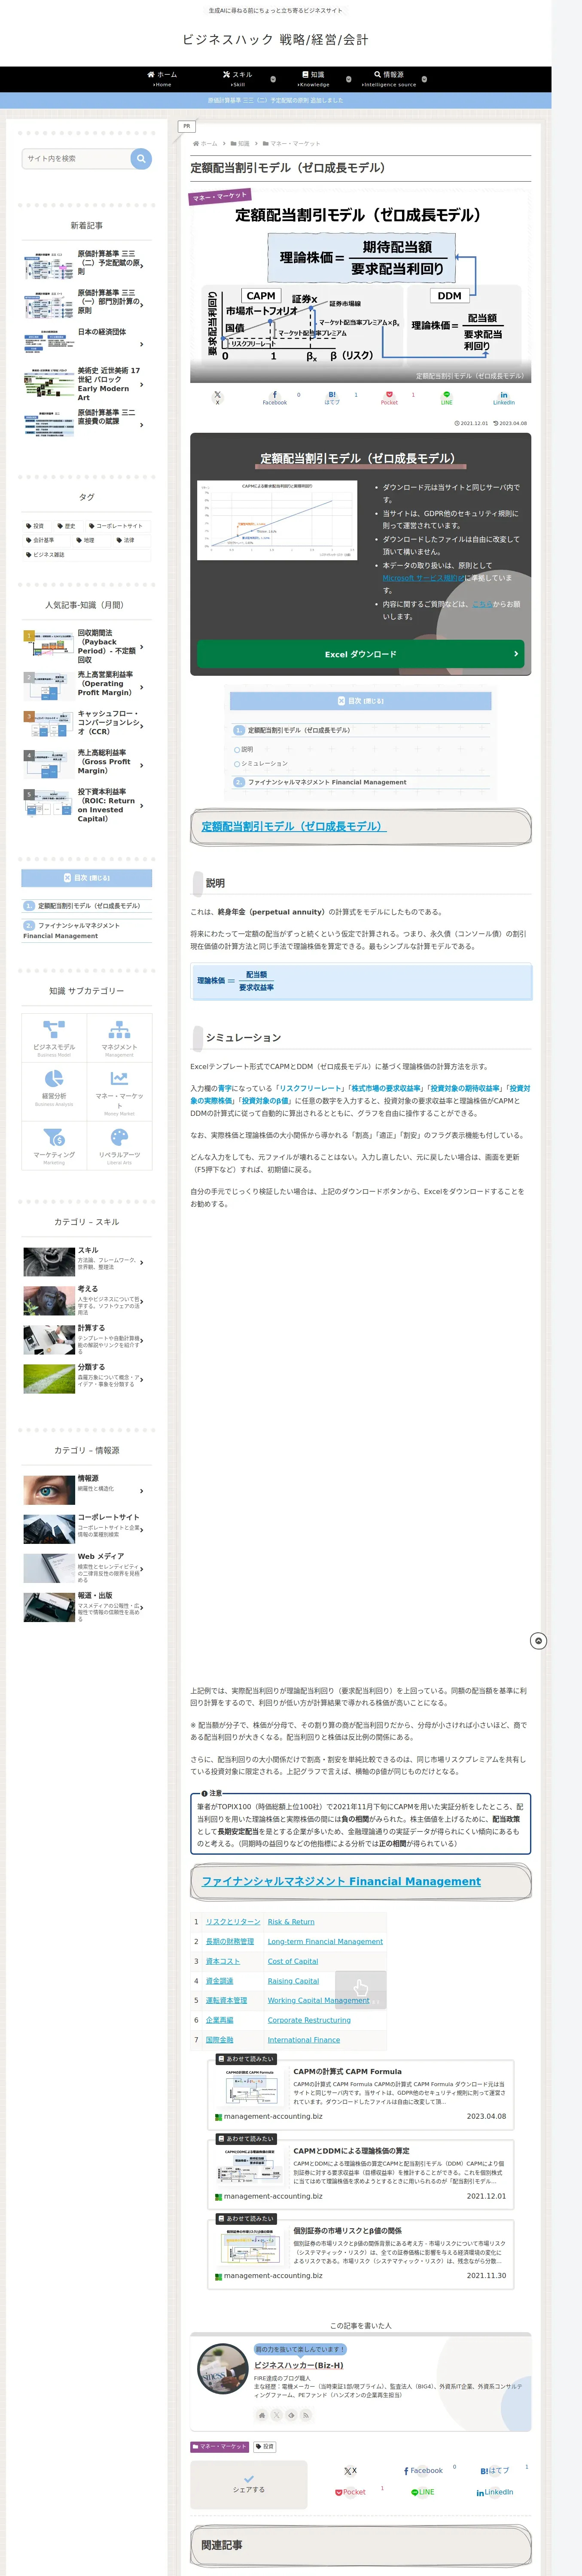
Task: Expand the スキル submenu arrow
Action: pos(273,79)
